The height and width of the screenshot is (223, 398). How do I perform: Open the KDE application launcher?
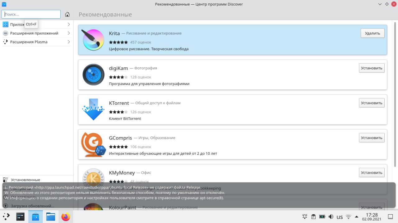tap(7, 216)
